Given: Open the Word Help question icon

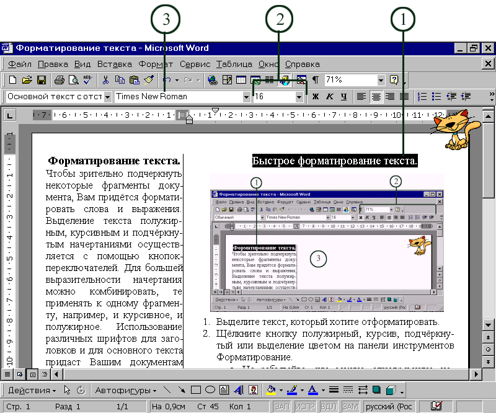Looking at the screenshot, I should tap(394, 80).
